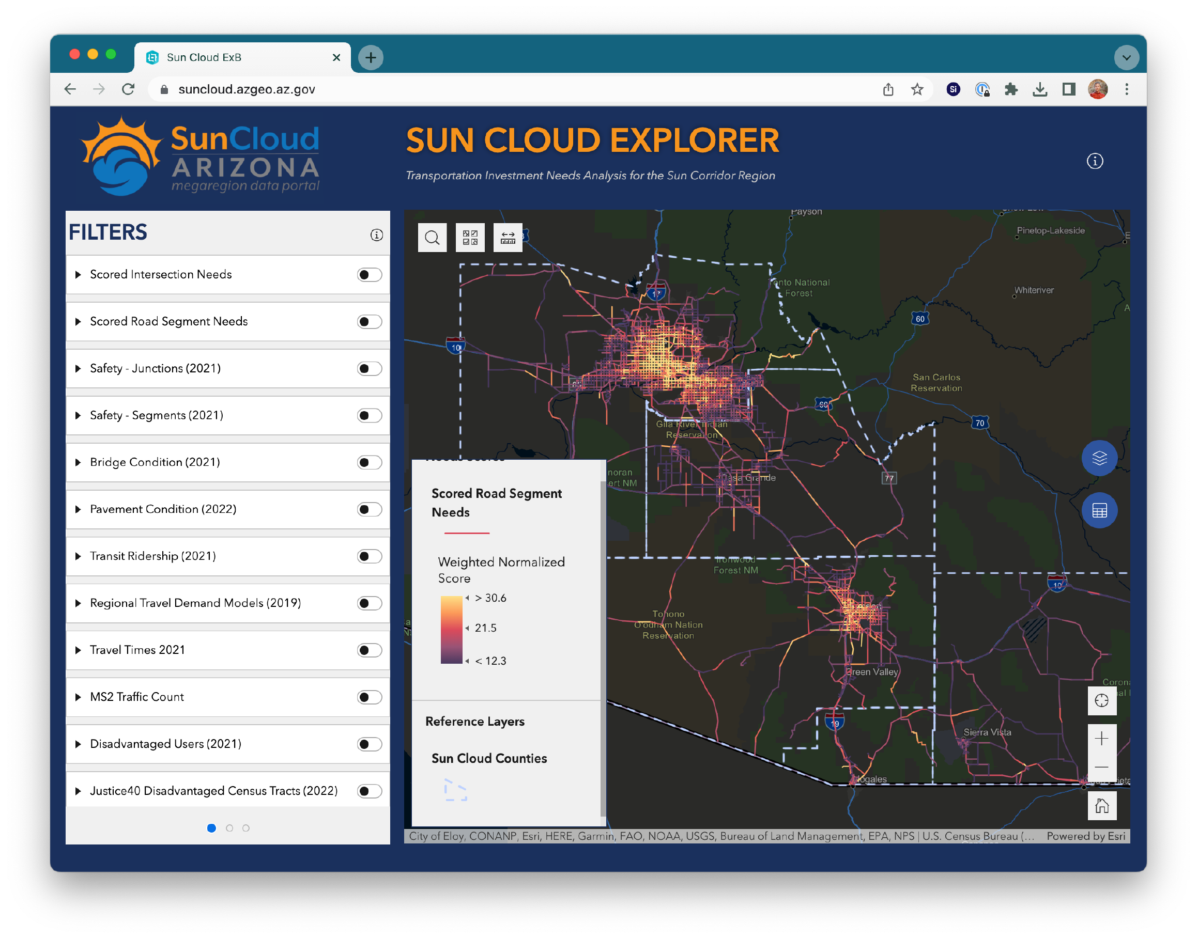
Task: Open the Chrome three-dot menu
Action: click(1127, 89)
